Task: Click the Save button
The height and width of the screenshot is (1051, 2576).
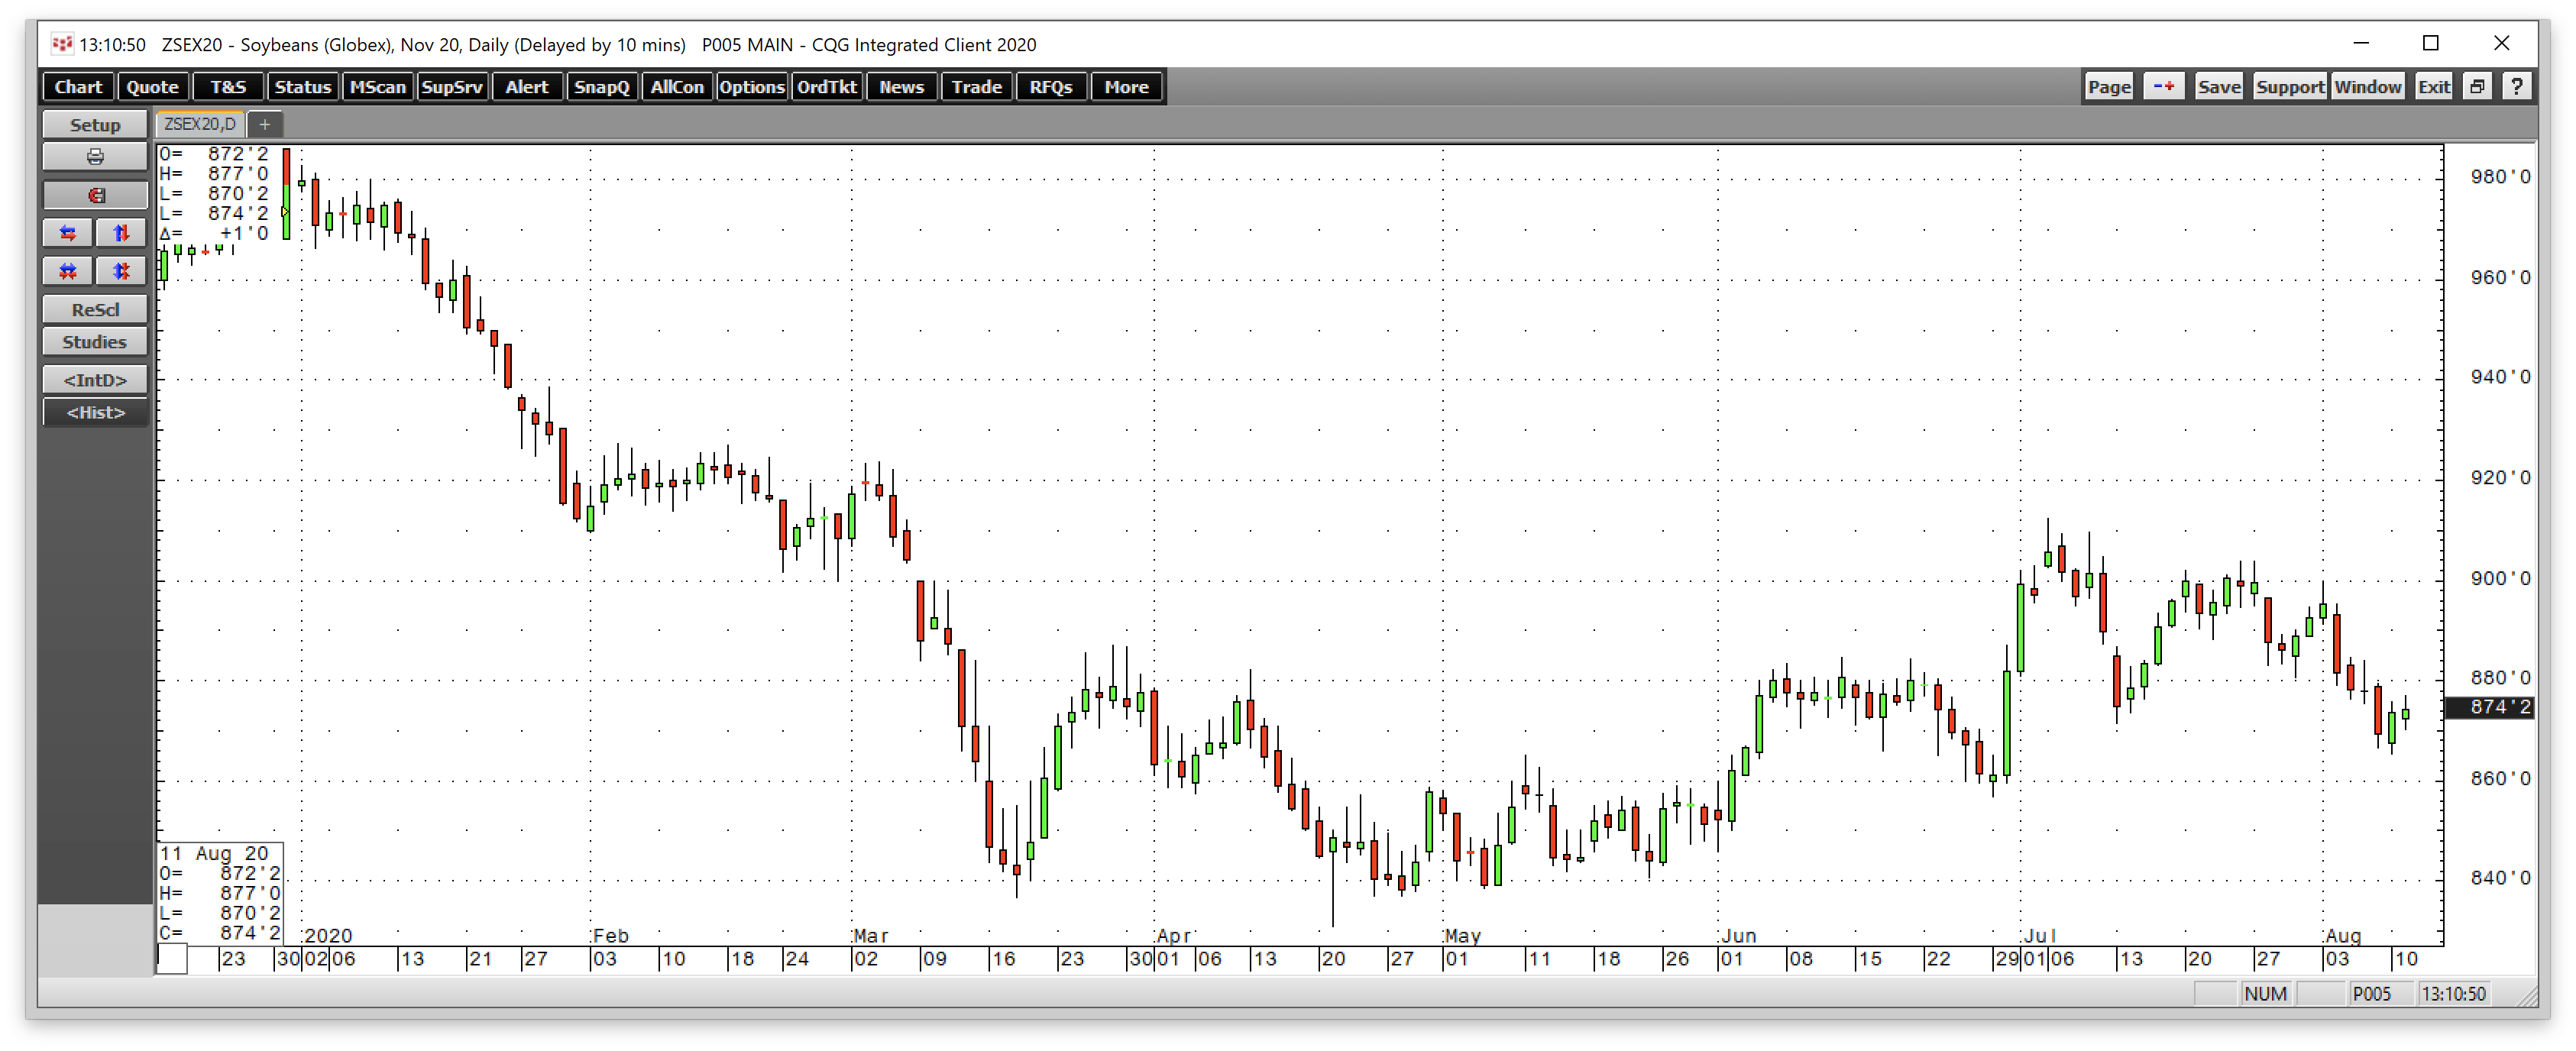Action: 2219,87
